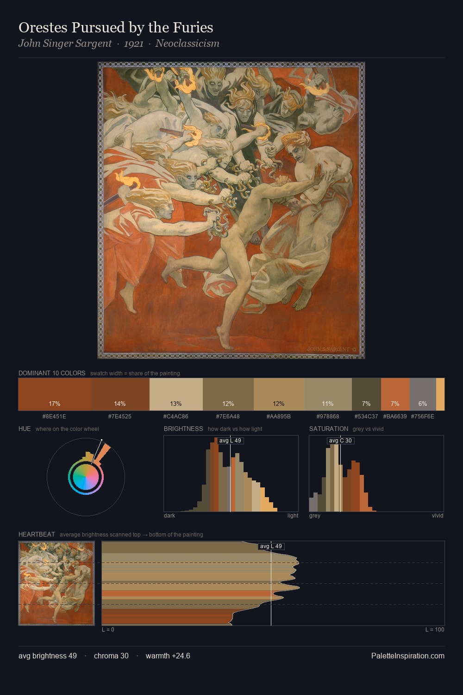Screen dimensions: 463x695
Task: Click the 'grey' axis label under saturation
Action: [x=315, y=516]
